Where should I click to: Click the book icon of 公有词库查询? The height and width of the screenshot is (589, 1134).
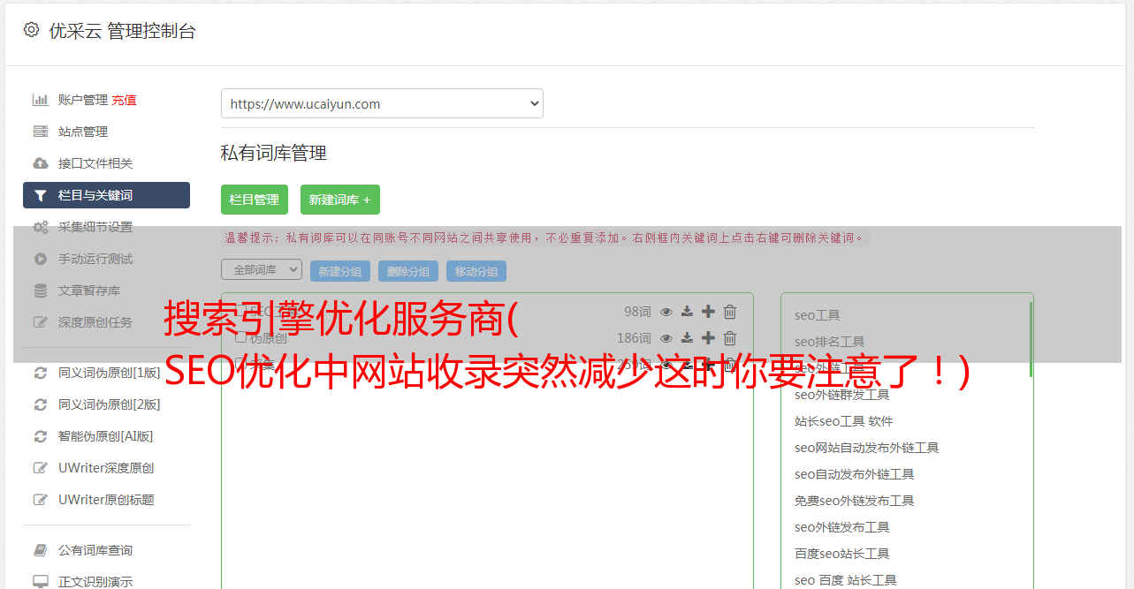[41, 550]
